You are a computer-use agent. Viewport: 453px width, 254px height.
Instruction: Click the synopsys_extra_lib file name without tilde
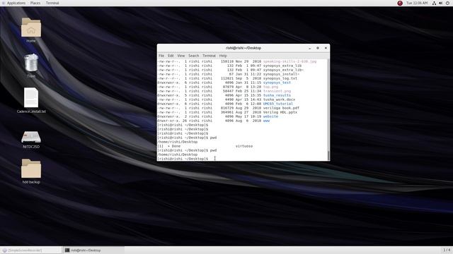point(282,66)
